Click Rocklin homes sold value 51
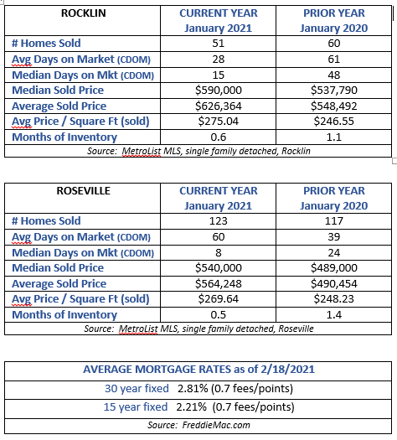 (x=218, y=44)
